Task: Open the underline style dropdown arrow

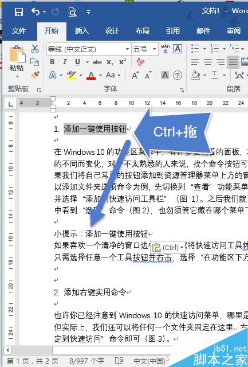Action: click(x=87, y=62)
